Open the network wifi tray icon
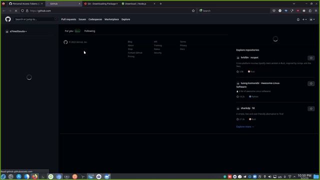Viewport: 320px width, 180px height. click(289, 176)
